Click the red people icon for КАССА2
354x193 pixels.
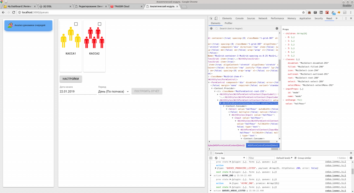tap(94, 38)
